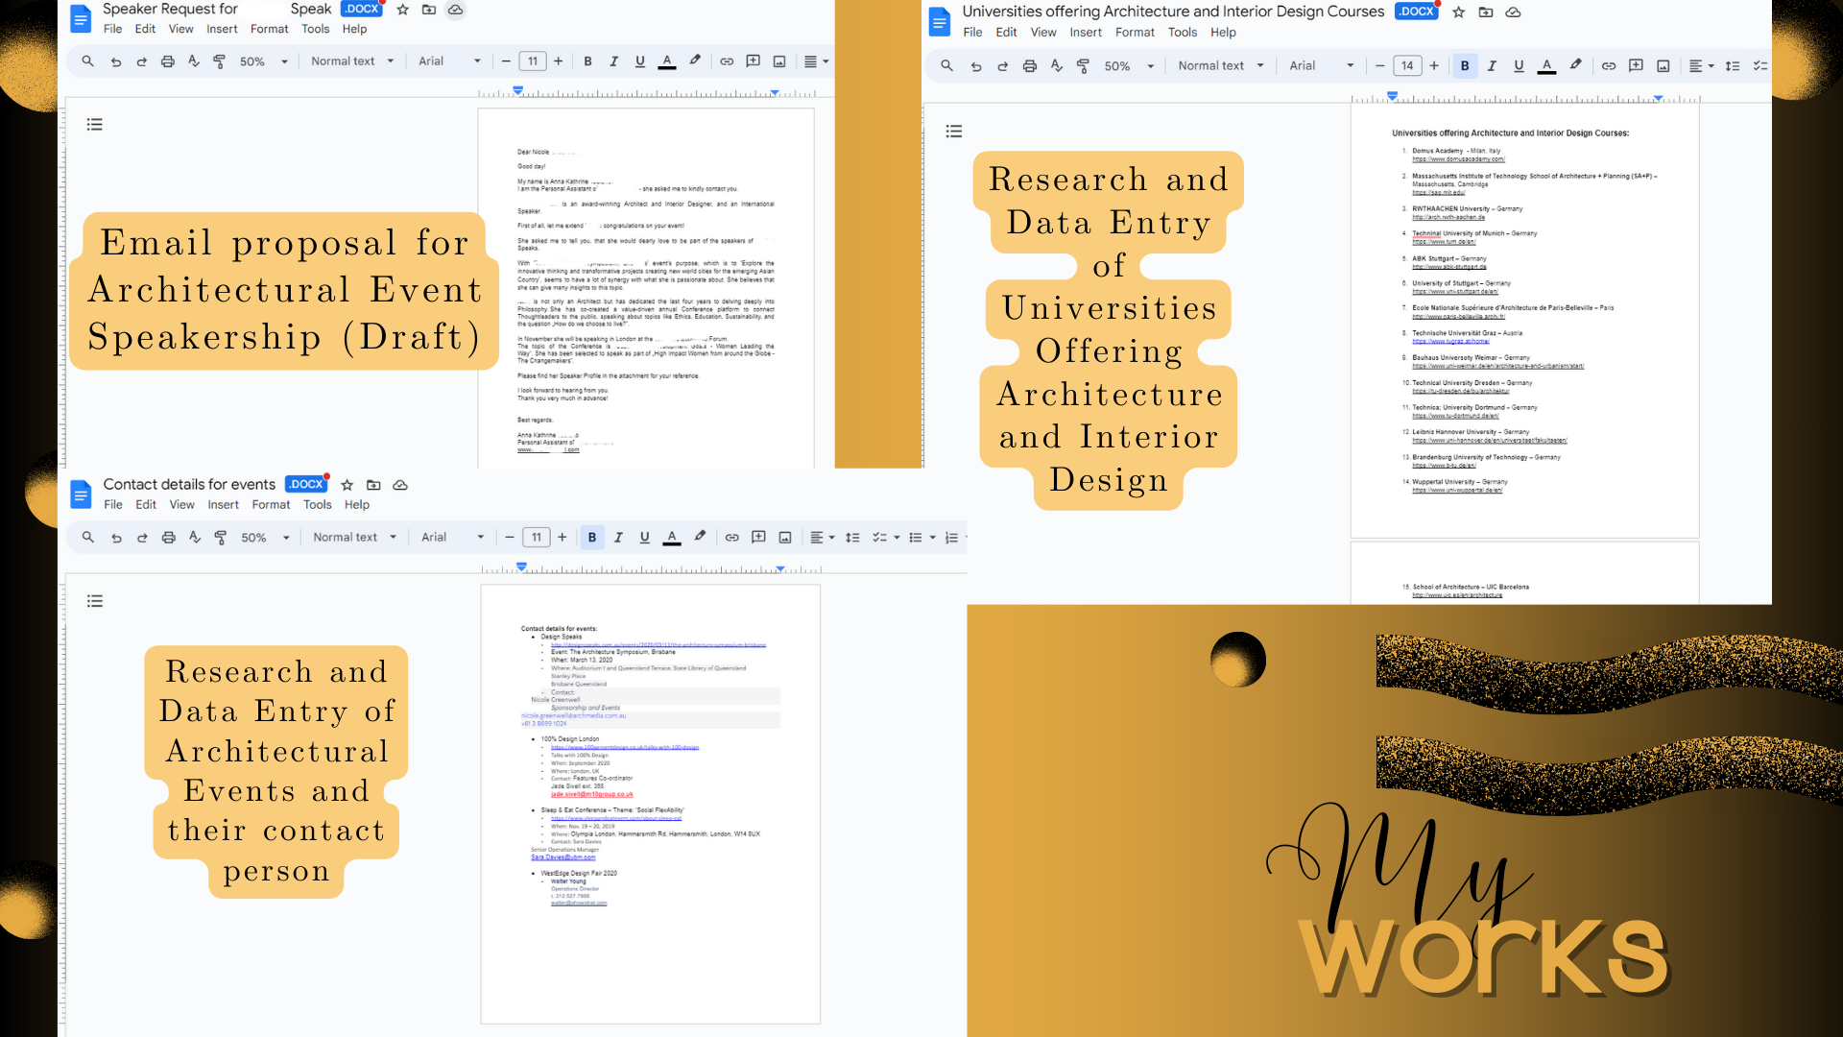
Task: Toggle Underline in Speaker Request toolbar
Action: [x=640, y=61]
